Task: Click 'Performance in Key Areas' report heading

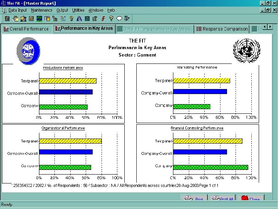Action: [x=137, y=48]
